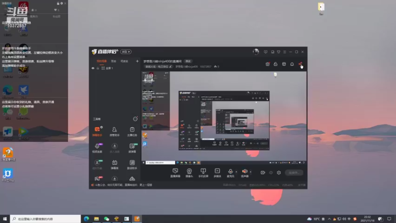Viewport: 396px width, 223px height.
Task: Add a multimedia source
Action: coord(217,172)
